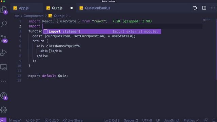Click the 'return (' code text
This screenshot has height=122, width=217.
(40, 41)
